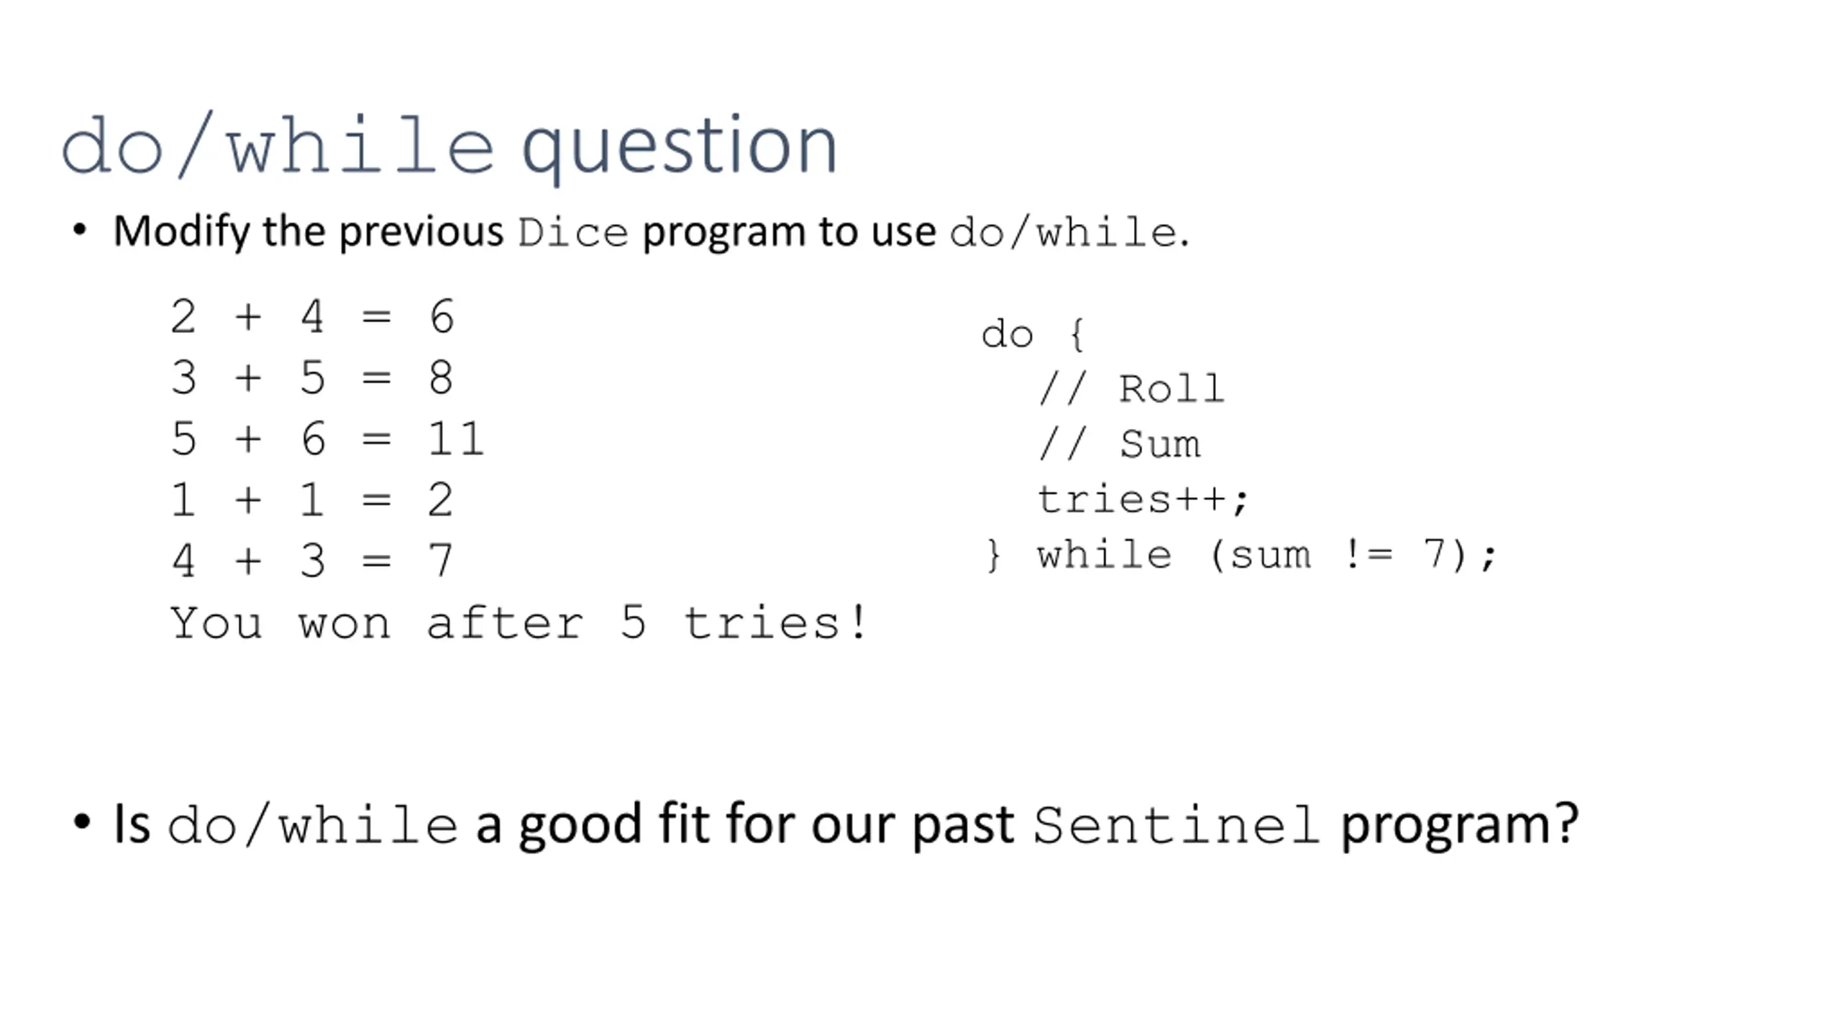
Task: Click "You won after 5 tries!" text
Action: pyautogui.click(x=519, y=622)
